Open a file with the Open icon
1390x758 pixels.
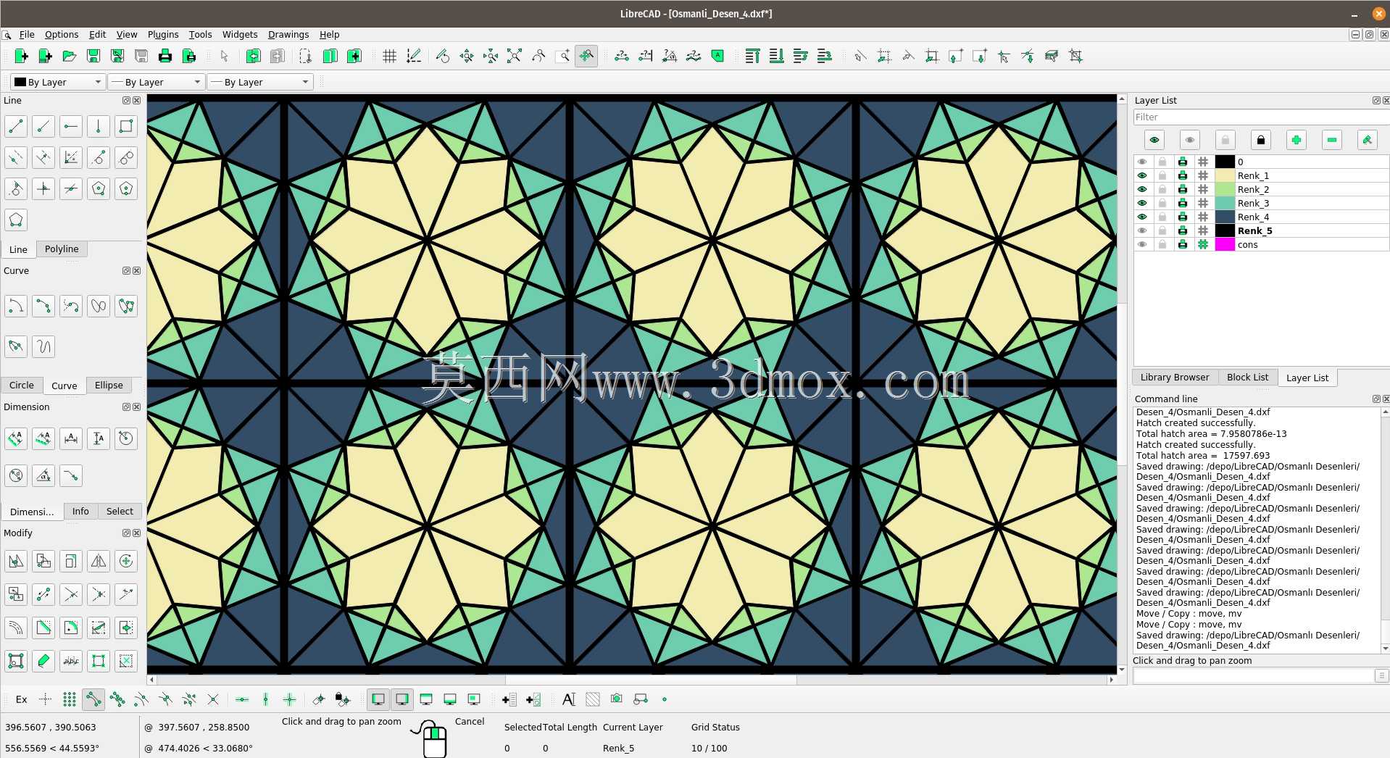tap(69, 56)
